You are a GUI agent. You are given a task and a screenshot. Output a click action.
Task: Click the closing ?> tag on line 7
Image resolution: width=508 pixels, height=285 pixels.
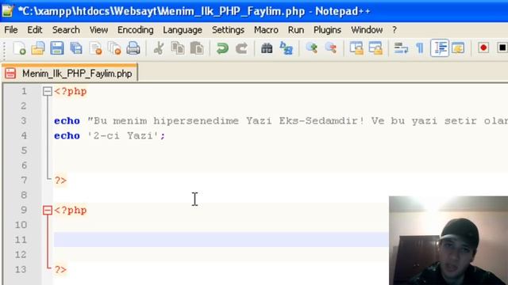click(x=60, y=180)
